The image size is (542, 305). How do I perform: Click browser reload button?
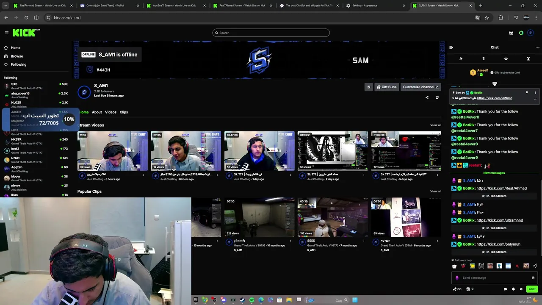(26, 18)
